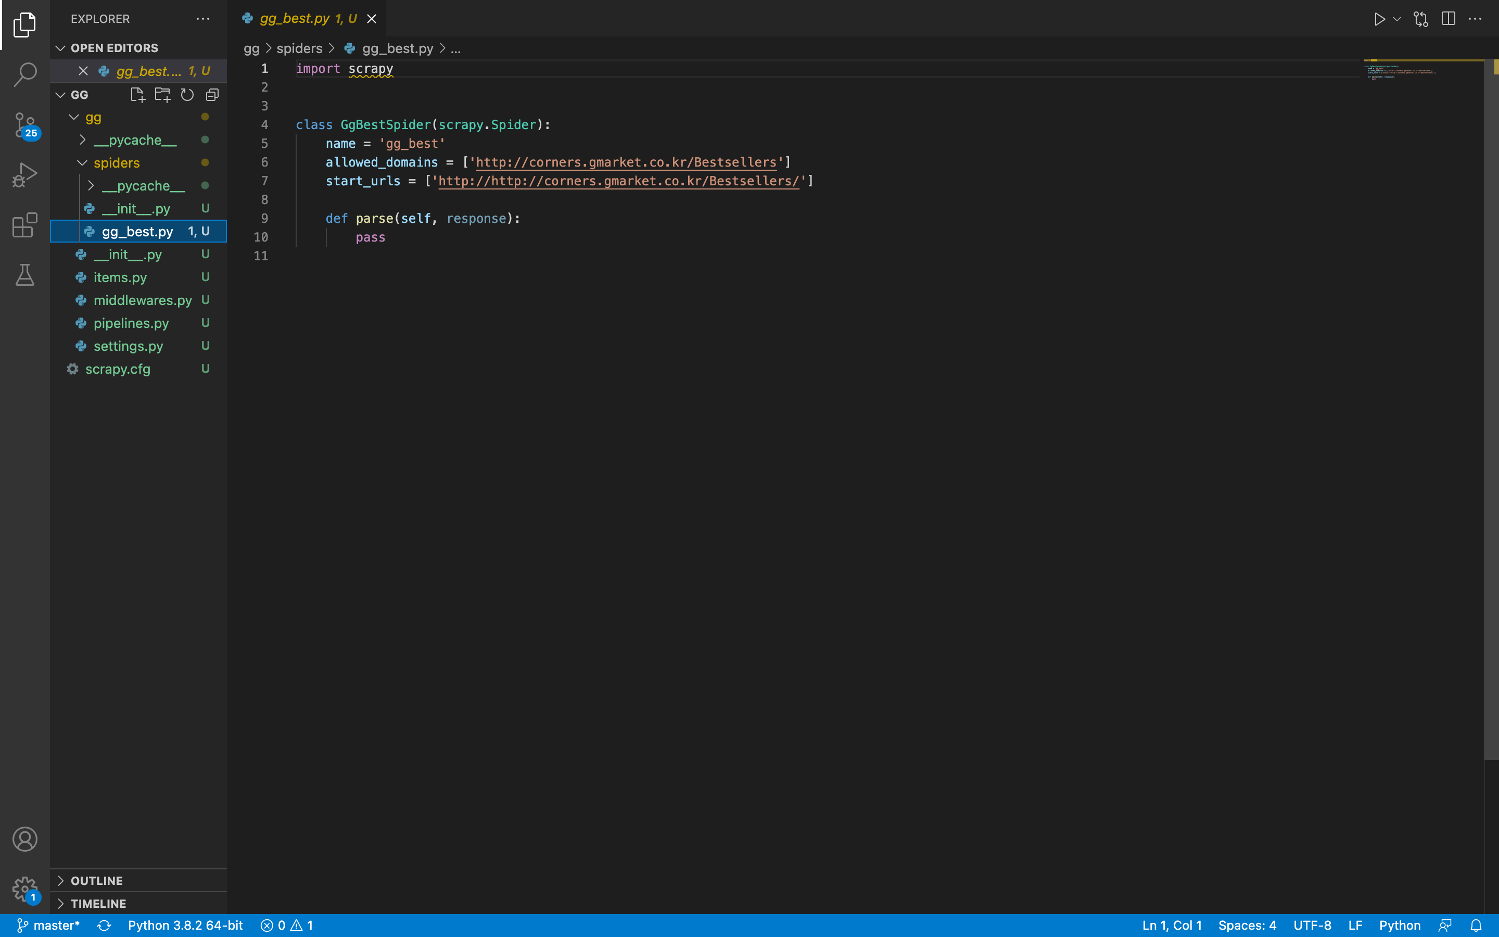The width and height of the screenshot is (1499, 937).
Task: Open changes compare icon in editor toolbar
Action: [x=1421, y=19]
